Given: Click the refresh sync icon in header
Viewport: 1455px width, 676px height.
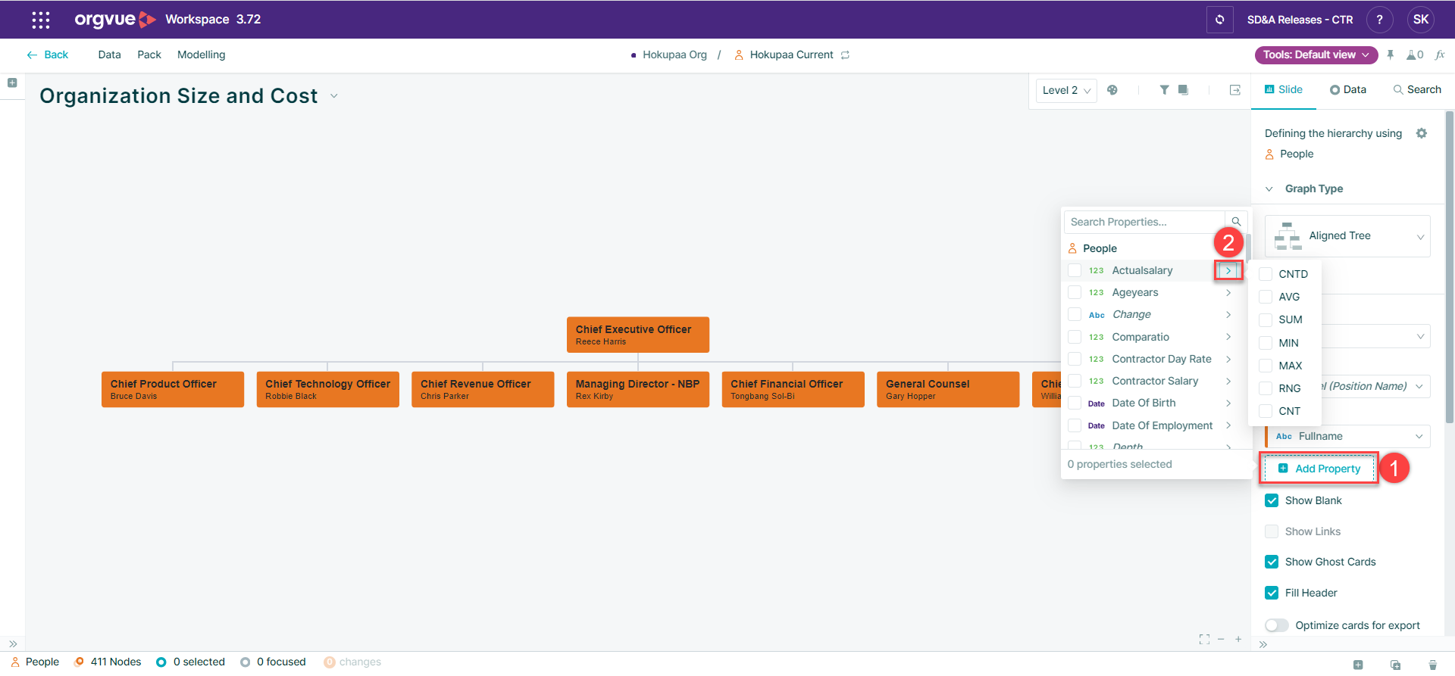Looking at the screenshot, I should (x=1219, y=20).
